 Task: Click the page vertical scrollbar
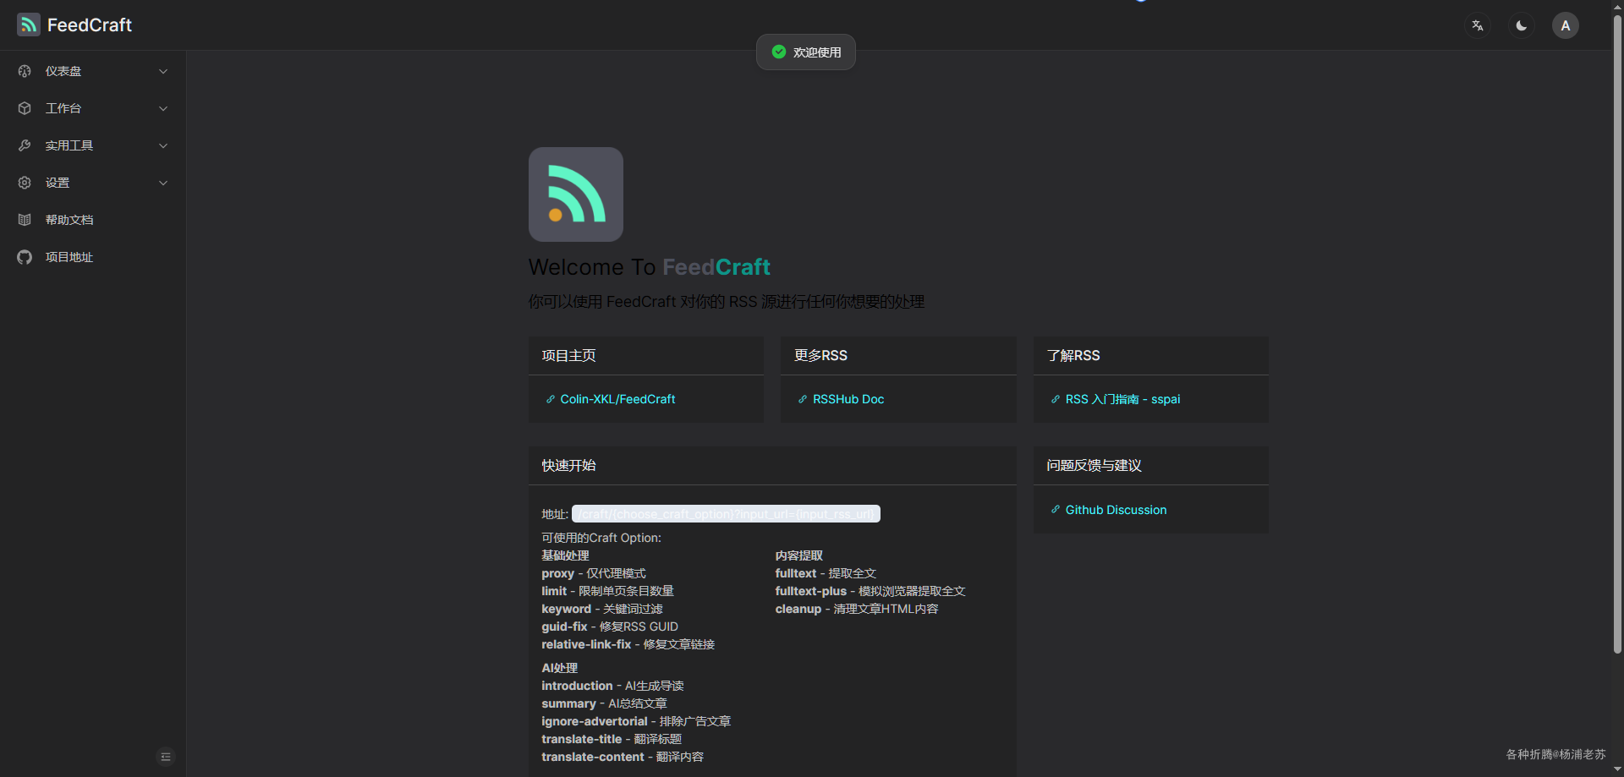[x=1617, y=334]
